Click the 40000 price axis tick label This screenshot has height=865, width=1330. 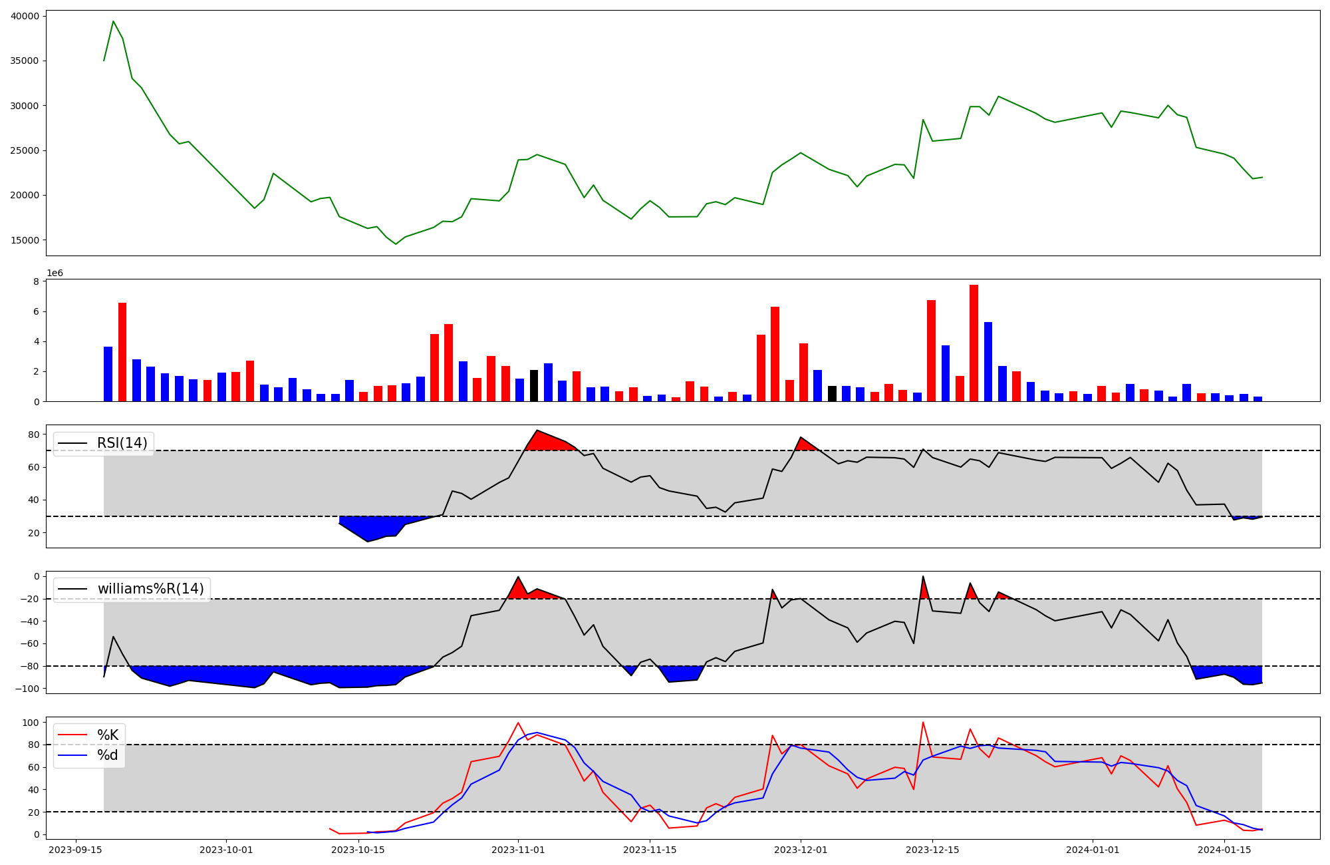coord(25,16)
